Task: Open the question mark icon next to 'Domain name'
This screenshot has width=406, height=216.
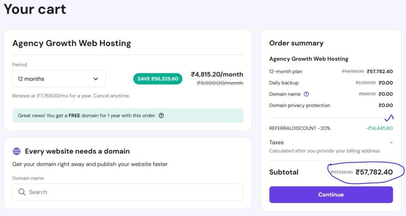Action: pyautogui.click(x=306, y=94)
